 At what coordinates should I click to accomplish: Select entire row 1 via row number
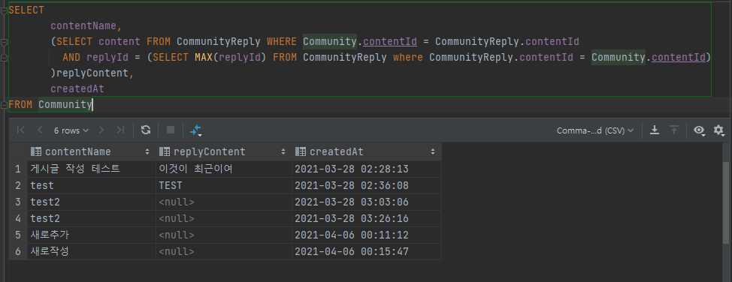[18, 169]
